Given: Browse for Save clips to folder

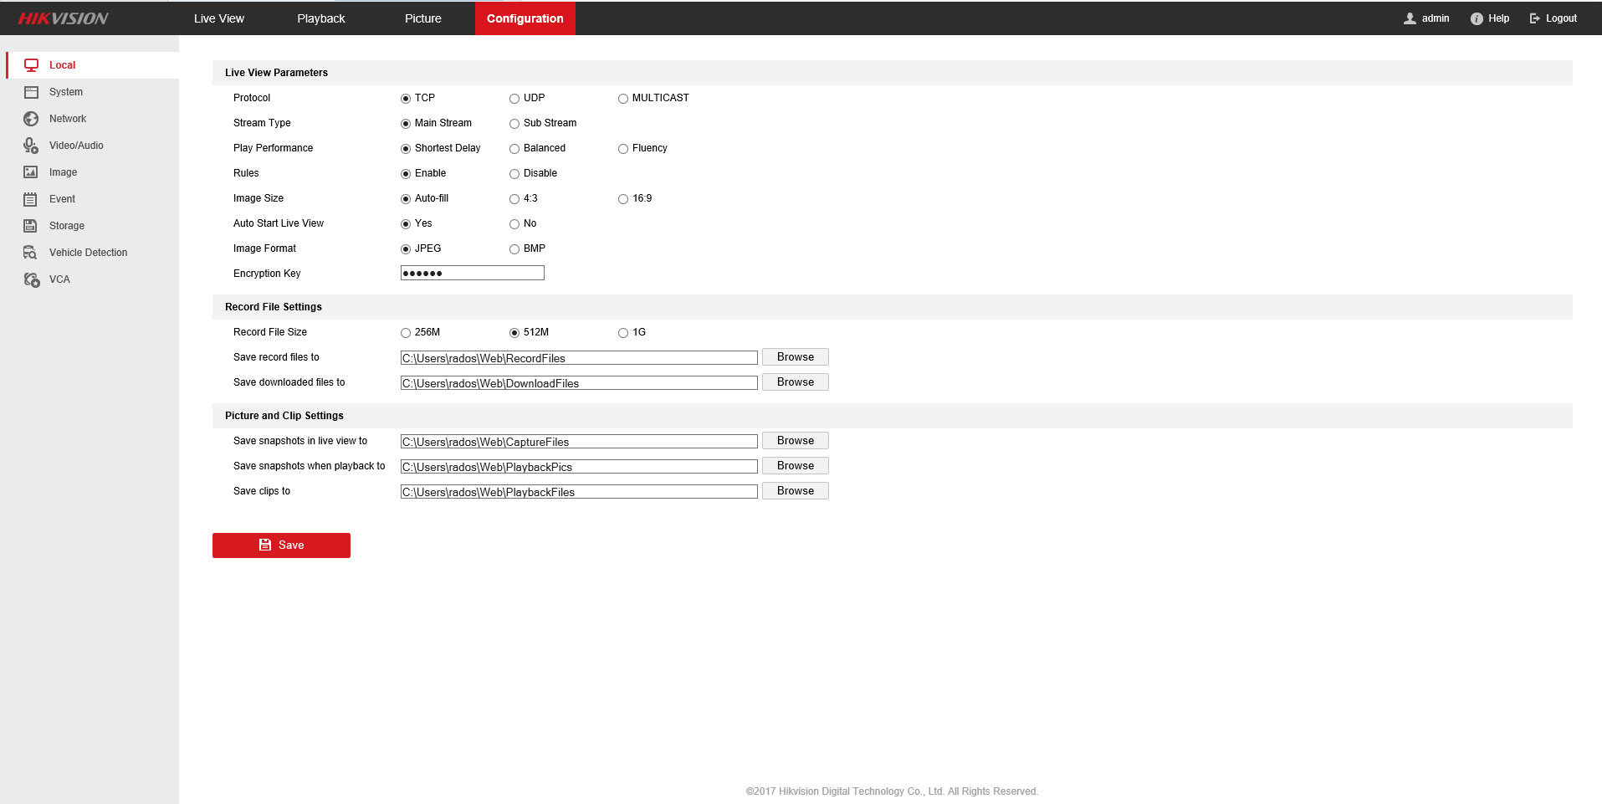Looking at the screenshot, I should click(795, 491).
